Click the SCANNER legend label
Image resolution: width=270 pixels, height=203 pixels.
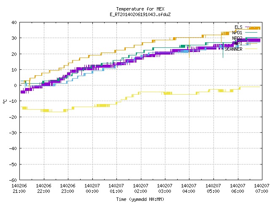pyautogui.click(x=233, y=49)
